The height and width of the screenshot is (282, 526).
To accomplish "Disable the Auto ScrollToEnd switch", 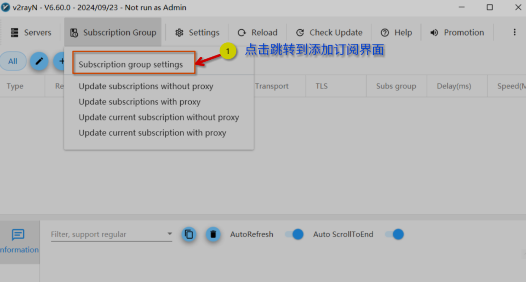I will pyautogui.click(x=394, y=234).
